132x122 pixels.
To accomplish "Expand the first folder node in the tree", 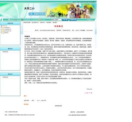I will [1, 28].
